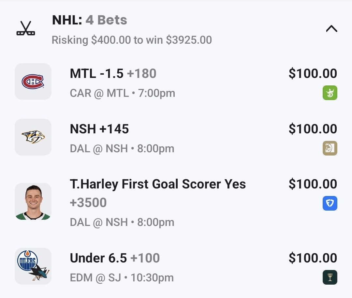Tap EDM @ SJ 10:30pm game info
Screen dimensions: 352x298
coord(122,278)
